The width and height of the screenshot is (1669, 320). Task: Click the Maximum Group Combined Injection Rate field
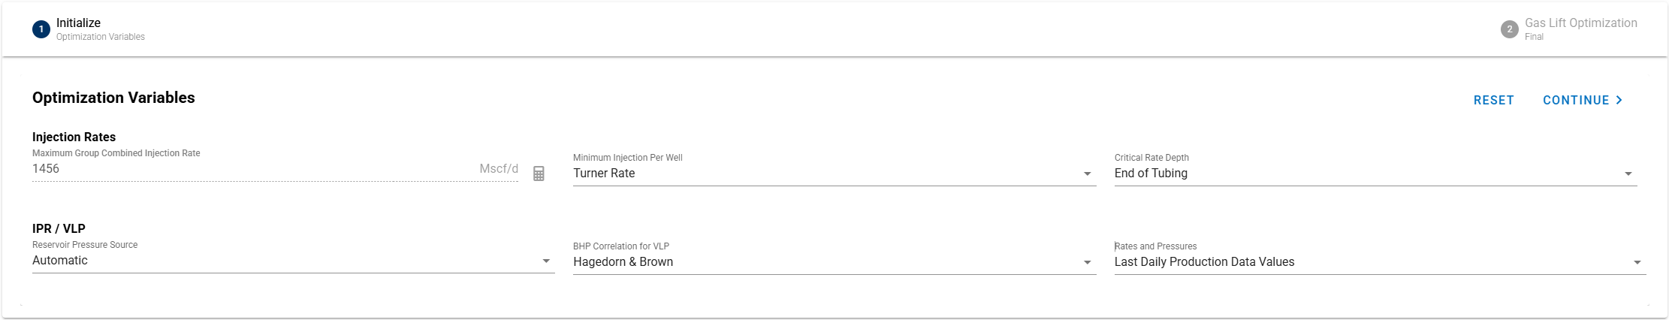(275, 169)
